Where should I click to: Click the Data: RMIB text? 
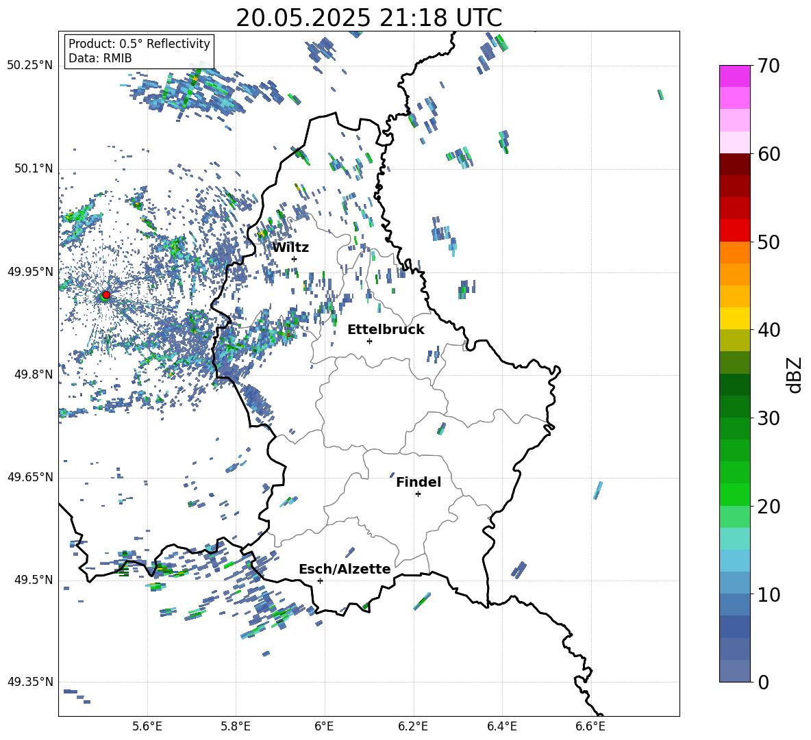[x=100, y=58]
